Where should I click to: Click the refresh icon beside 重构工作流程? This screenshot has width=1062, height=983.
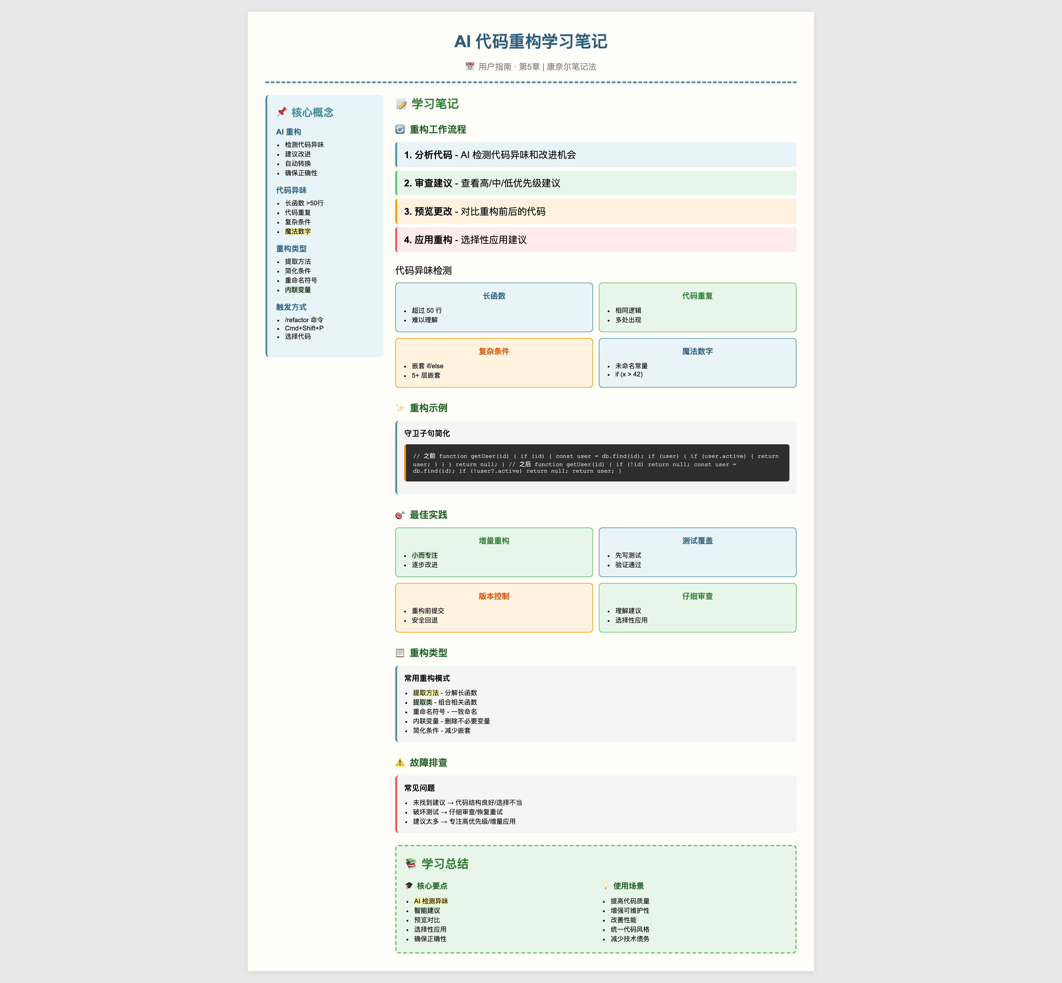(x=400, y=129)
